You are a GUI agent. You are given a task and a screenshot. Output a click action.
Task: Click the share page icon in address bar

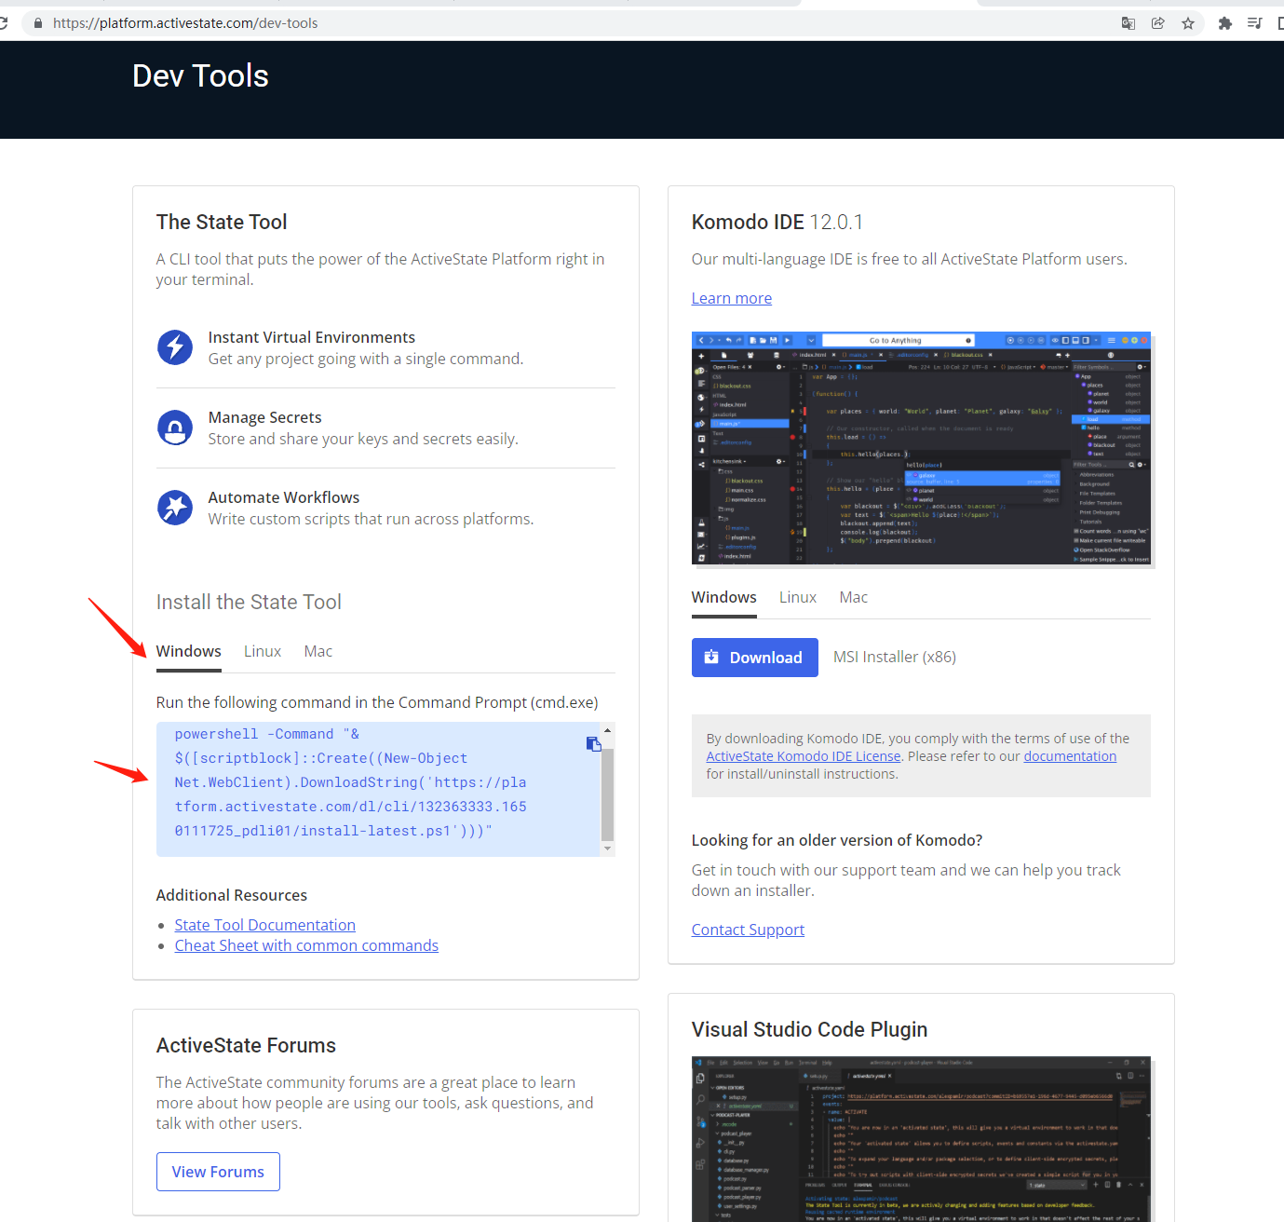click(x=1157, y=23)
